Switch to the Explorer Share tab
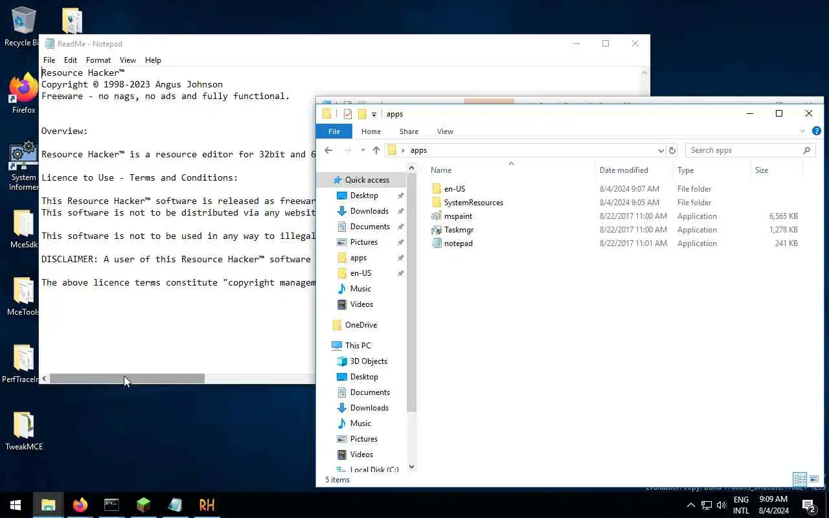This screenshot has width=829, height=518. (409, 131)
